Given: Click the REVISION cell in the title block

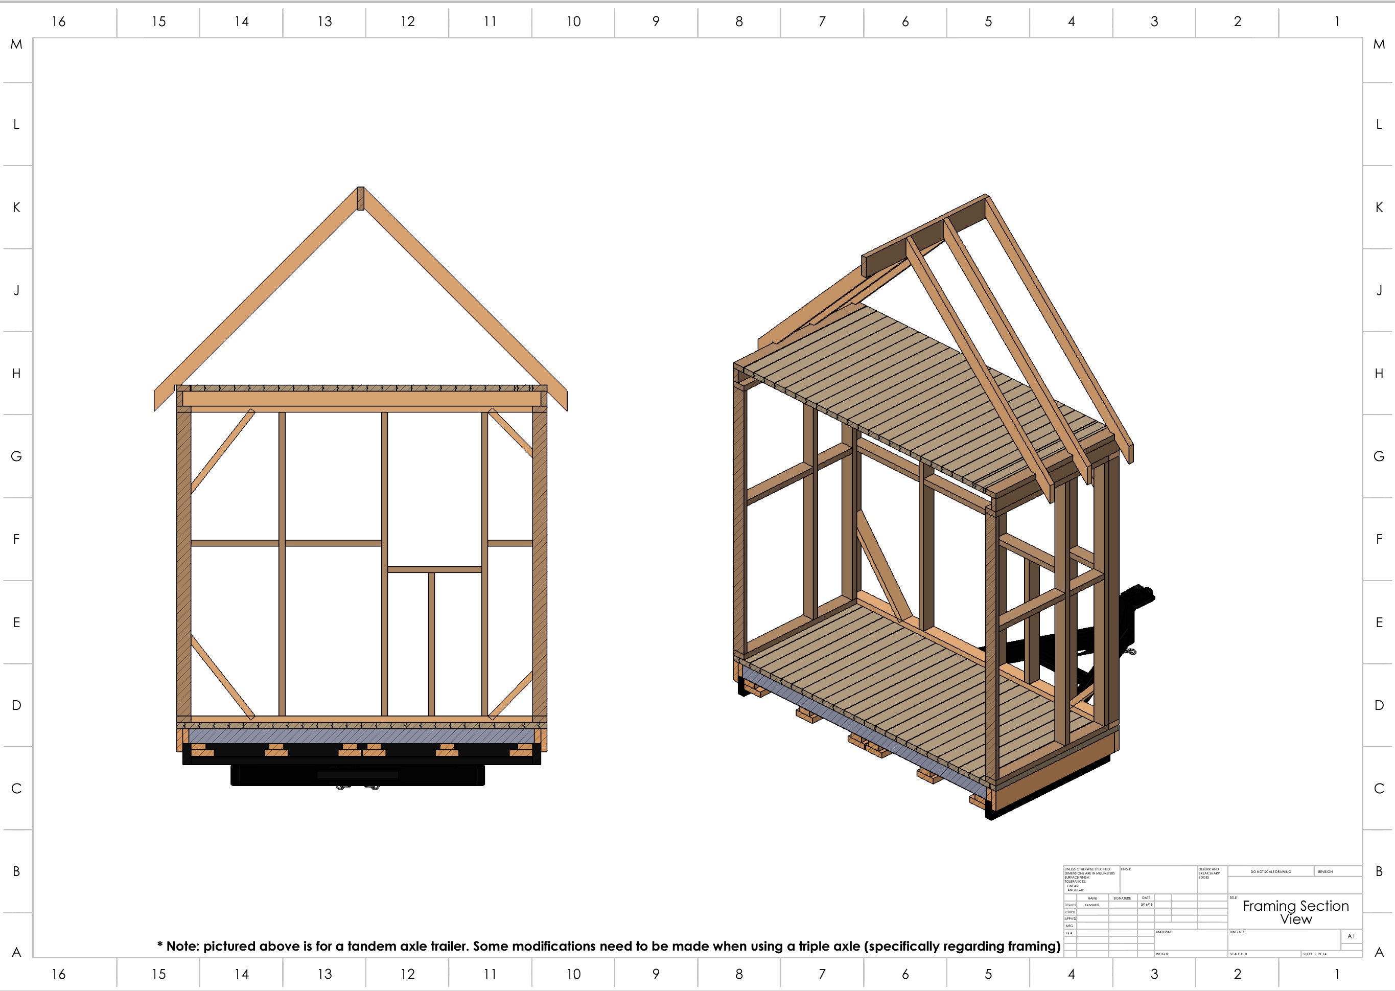Looking at the screenshot, I should point(1325,871).
